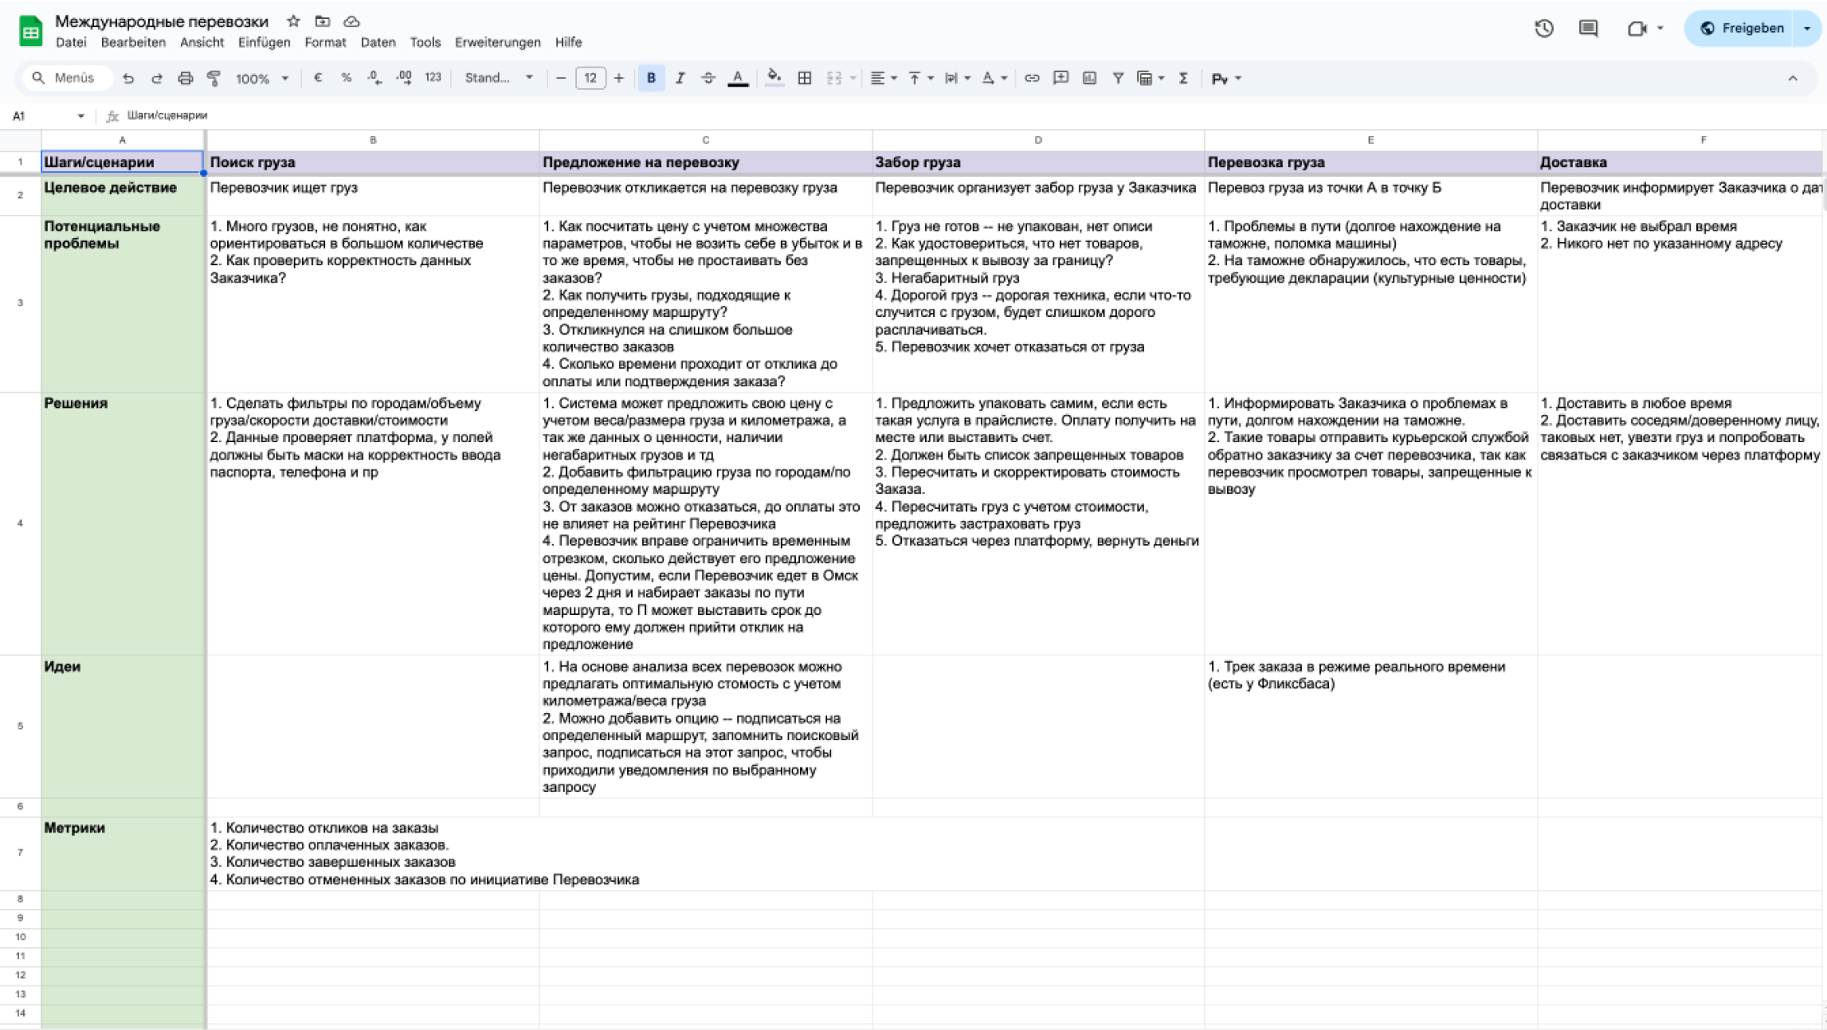Screen dimensions: 1827x1030
Task: Open version history clock icon
Action: (1543, 28)
